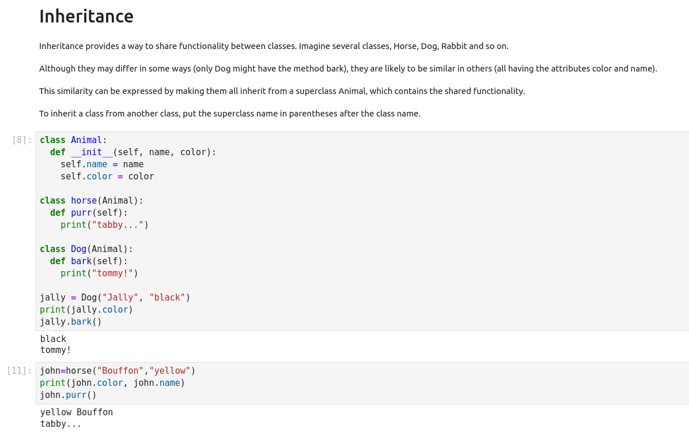Screen dimensions: 689x432
Task: Select cell via the [11] execution prompt
Action: 20,371
